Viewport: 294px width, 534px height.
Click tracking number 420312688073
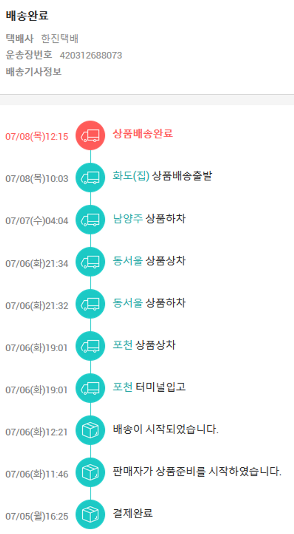click(x=91, y=55)
